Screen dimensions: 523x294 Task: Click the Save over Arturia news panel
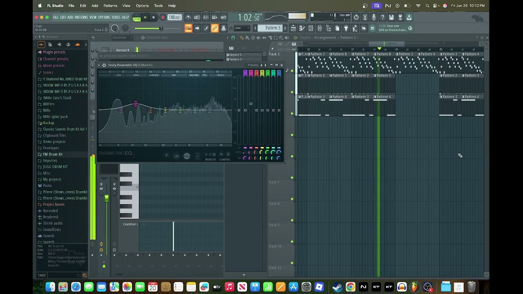click(395, 28)
